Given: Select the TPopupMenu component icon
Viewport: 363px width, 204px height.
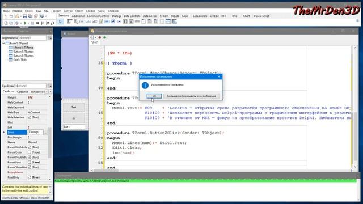Looking at the screenshot, I should click(x=76, y=22).
